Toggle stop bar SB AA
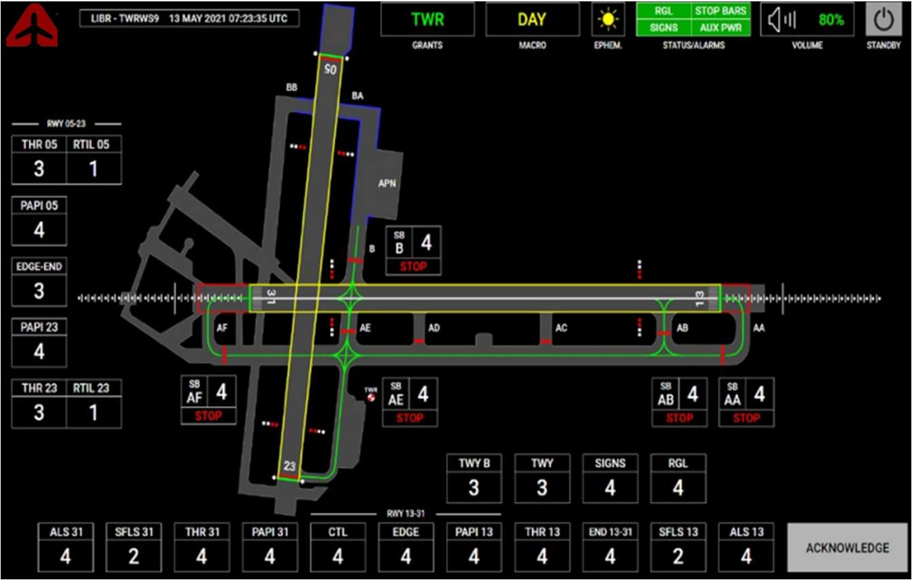This screenshot has height=580, width=912. [746, 402]
